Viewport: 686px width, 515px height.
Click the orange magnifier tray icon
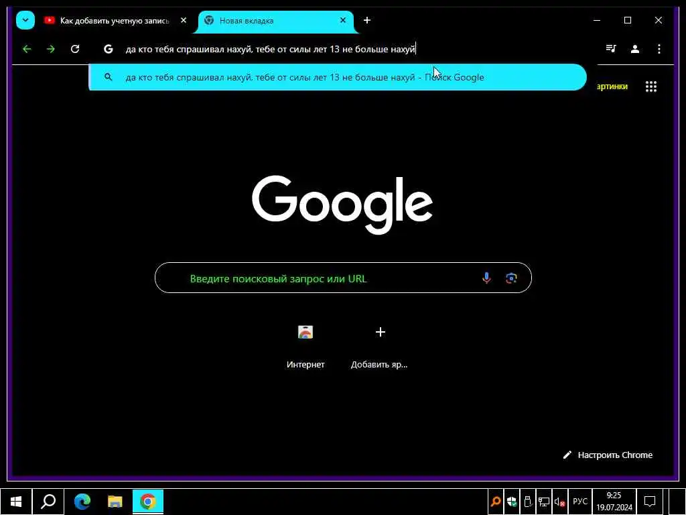click(496, 502)
